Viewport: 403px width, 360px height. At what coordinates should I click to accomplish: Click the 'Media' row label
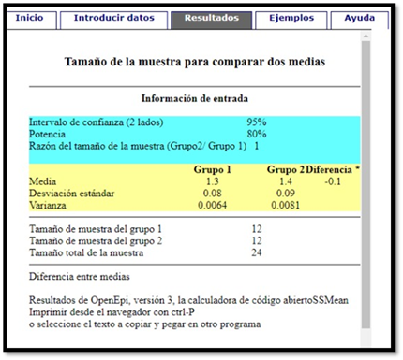pyautogui.click(x=42, y=181)
